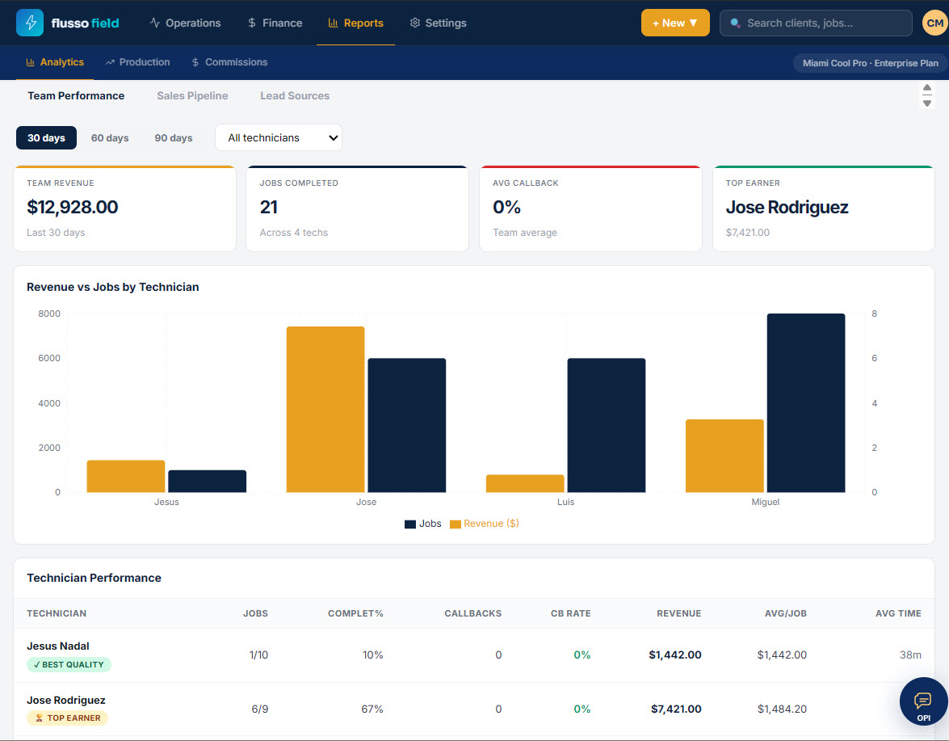Open the All technicians dropdown
This screenshot has width=949, height=741.
(279, 138)
